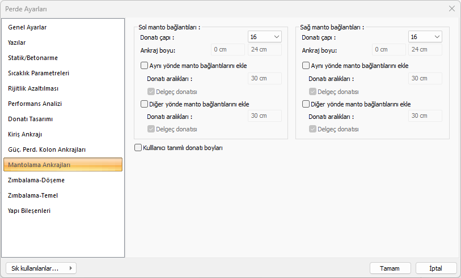Click the İptal button
The width and height of the screenshot is (461, 278).
pos(436,268)
